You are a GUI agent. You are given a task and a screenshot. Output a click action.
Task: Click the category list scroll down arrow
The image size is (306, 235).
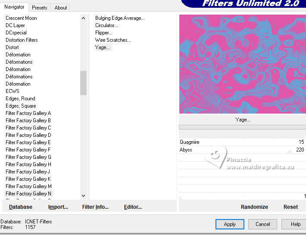click(x=83, y=196)
